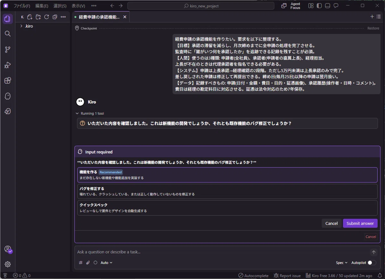Click Restore for the checkpoint
This screenshot has width=385, height=279.
pos(373,28)
